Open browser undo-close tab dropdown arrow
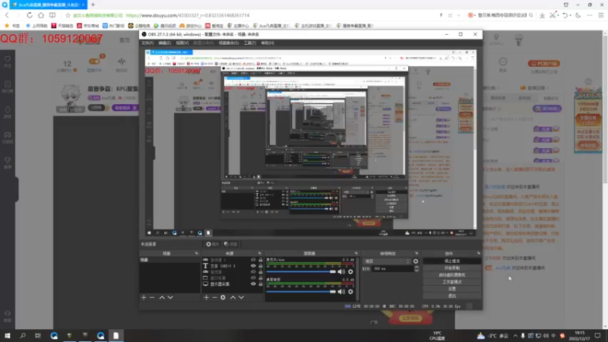The image size is (608, 342). (x=570, y=15)
